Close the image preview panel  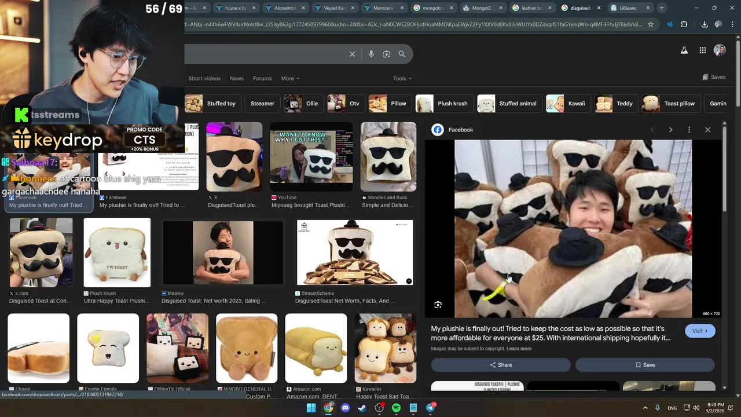pos(707,130)
